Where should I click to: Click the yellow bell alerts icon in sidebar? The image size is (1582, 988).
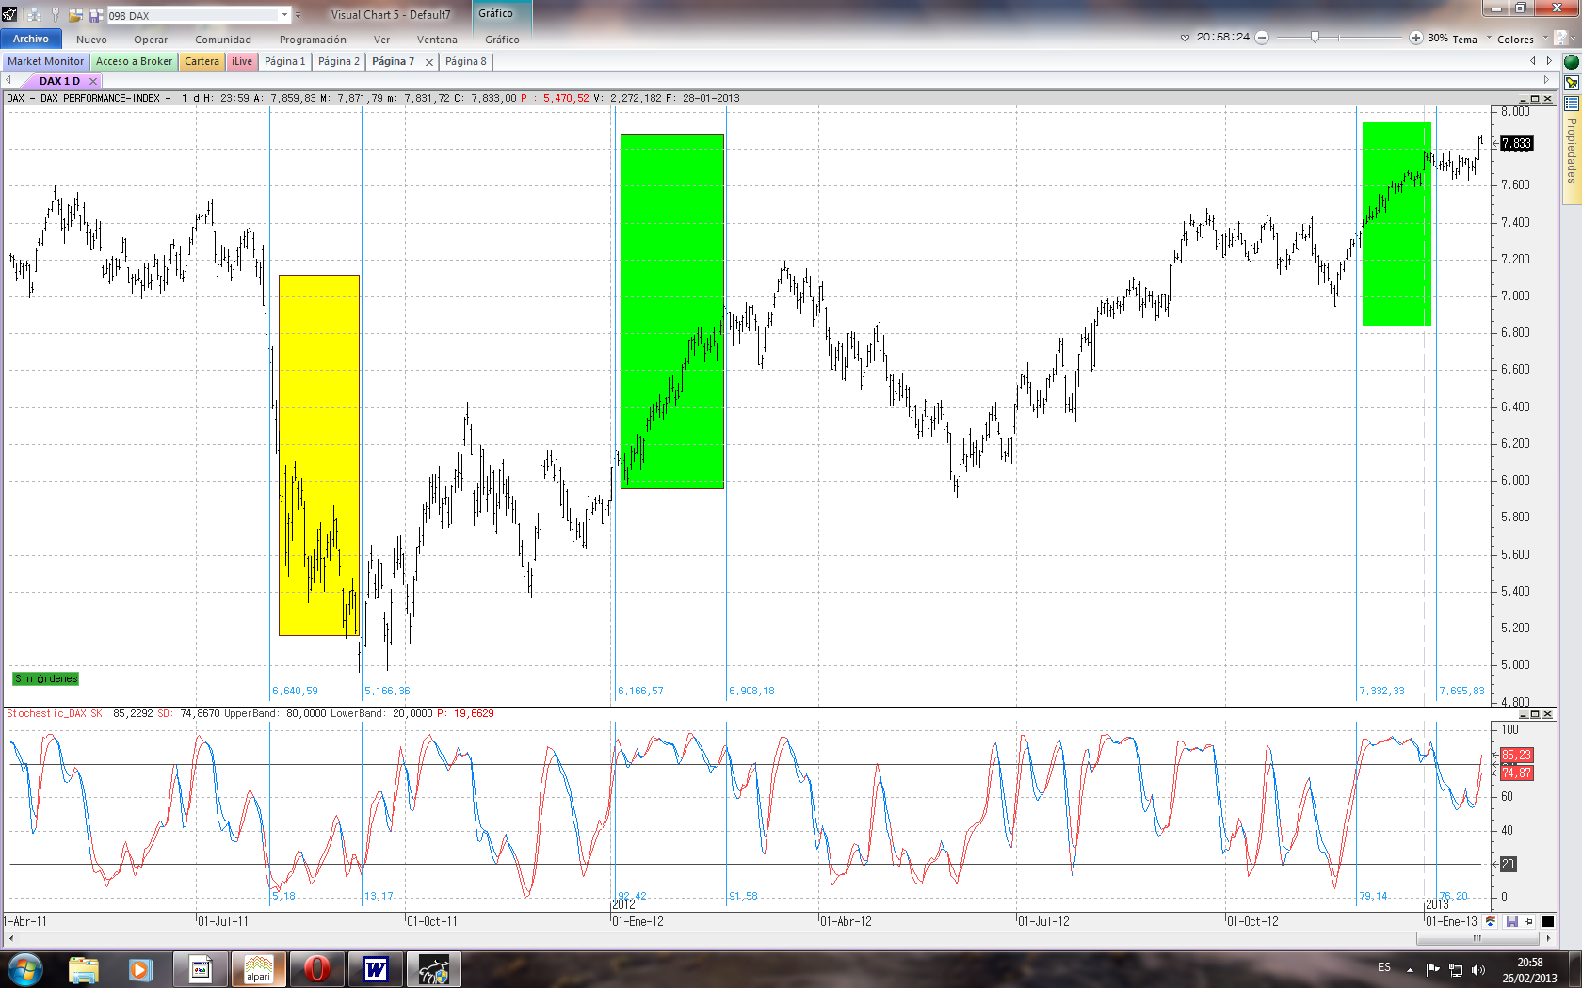coord(1571,83)
